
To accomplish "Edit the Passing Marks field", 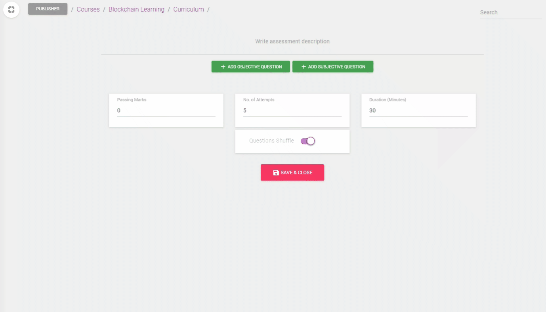I will 166,111.
